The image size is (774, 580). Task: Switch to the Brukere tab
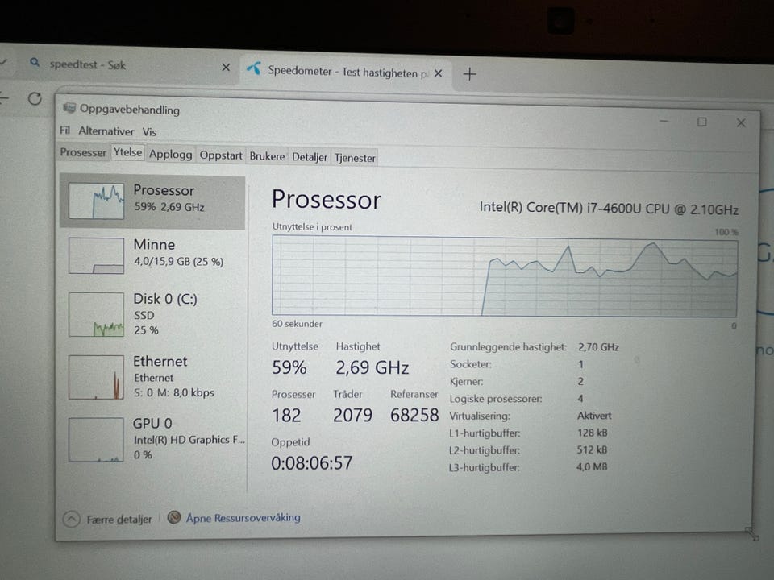click(x=267, y=156)
